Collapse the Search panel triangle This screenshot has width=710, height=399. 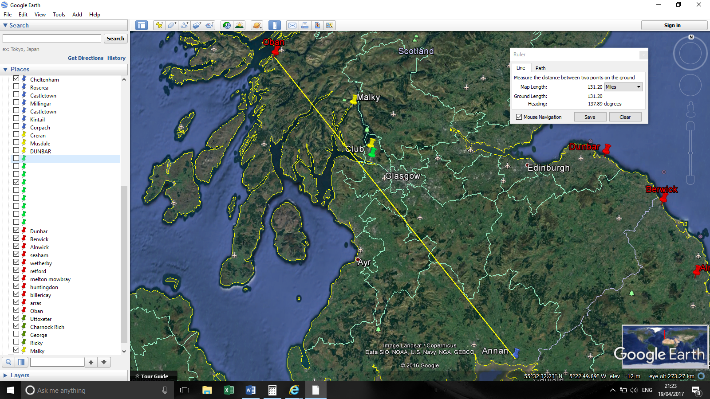pyautogui.click(x=5, y=26)
